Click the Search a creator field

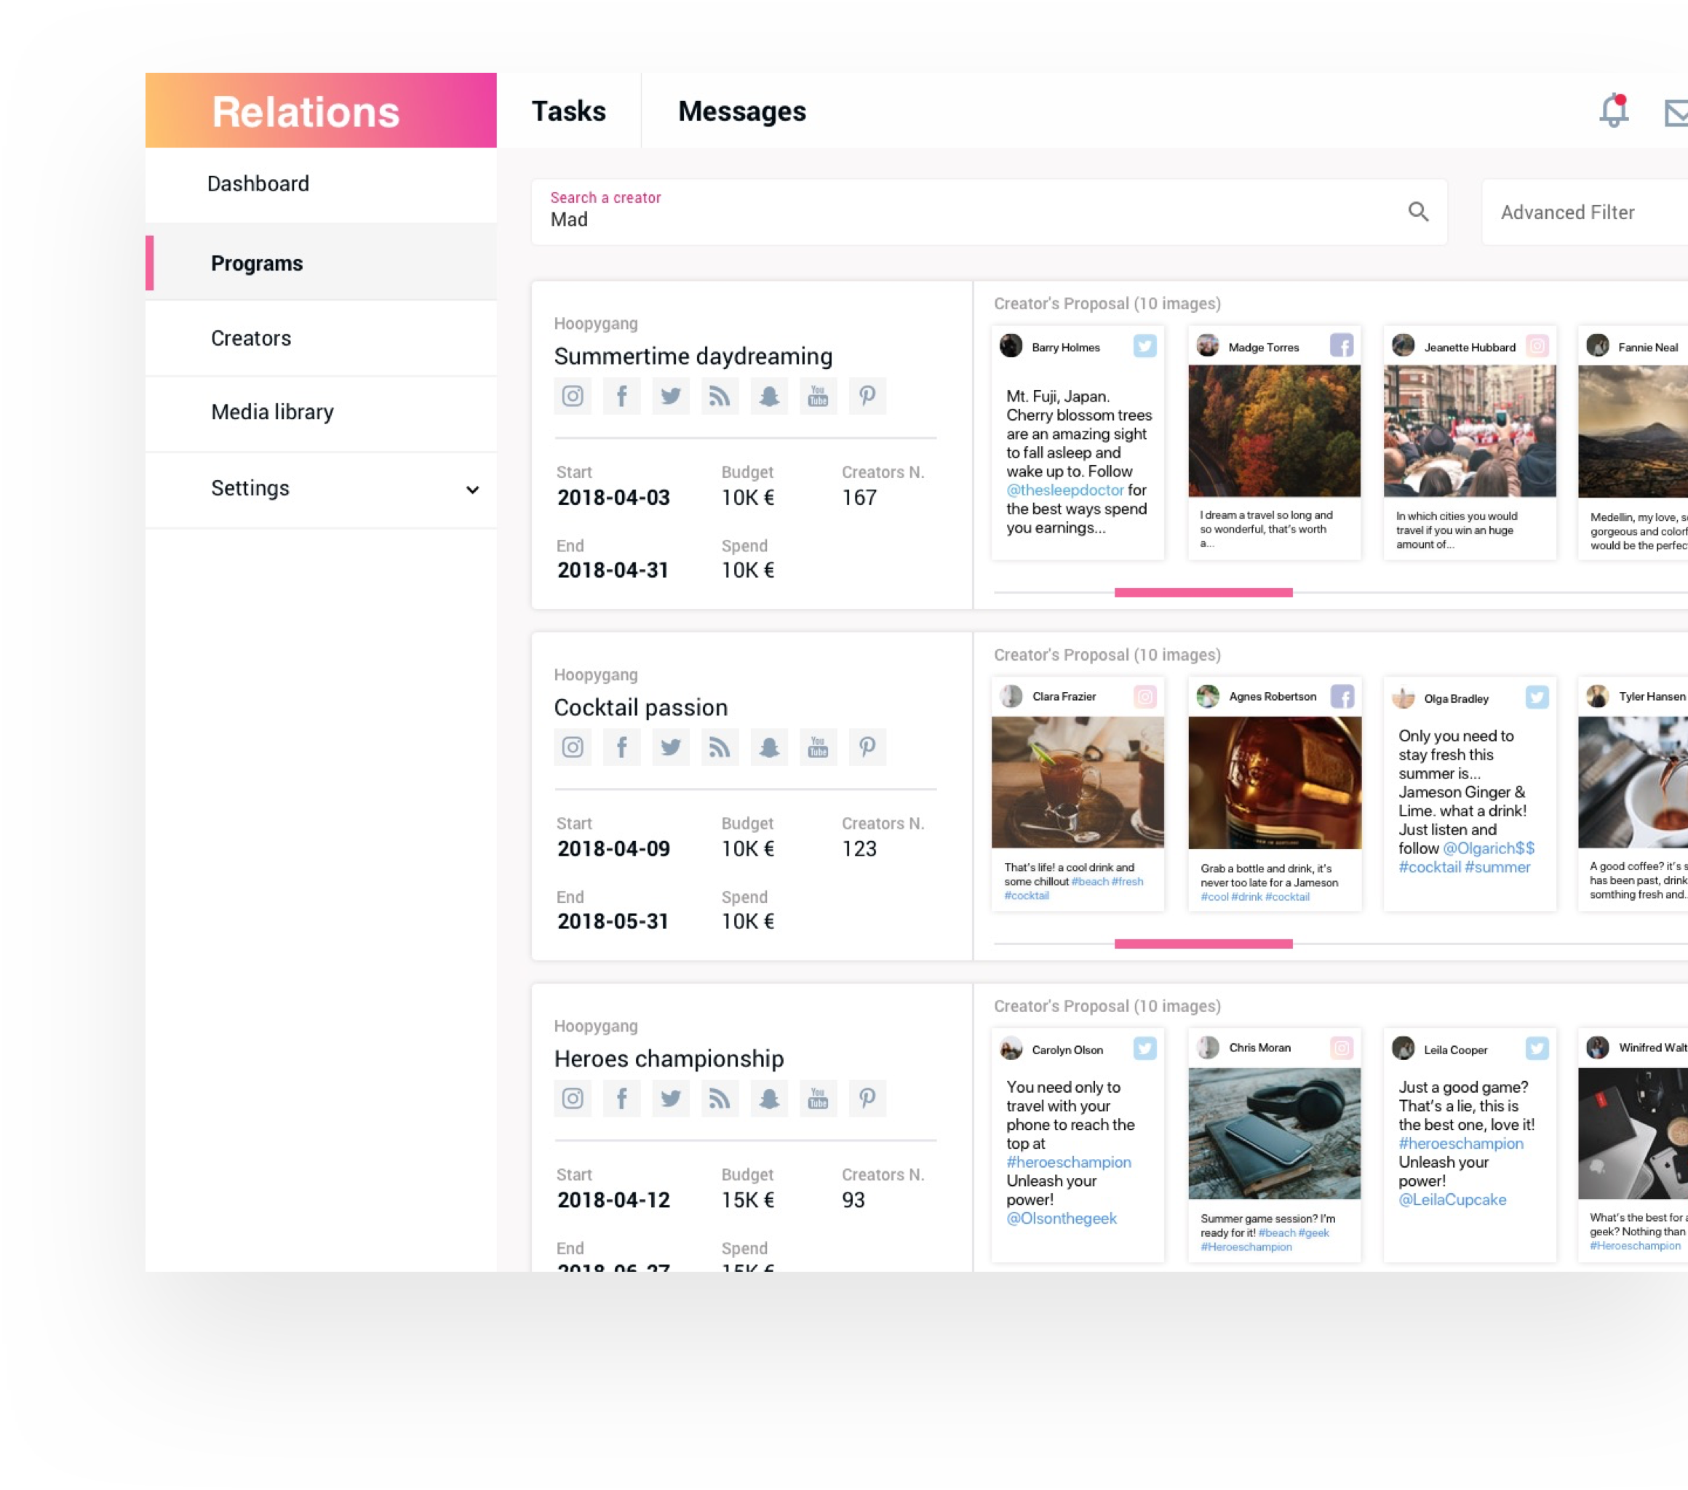[x=974, y=212]
